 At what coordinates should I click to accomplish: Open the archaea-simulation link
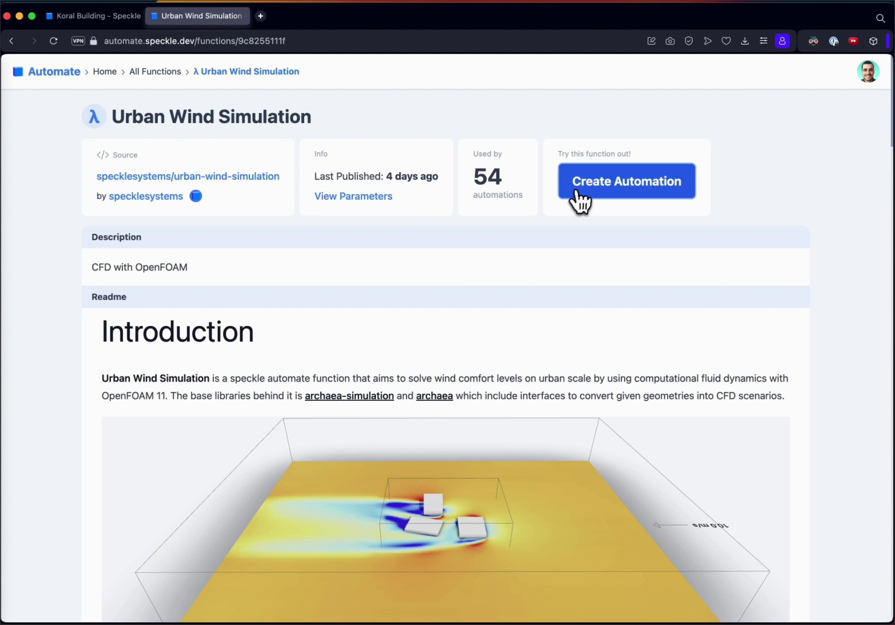349,396
